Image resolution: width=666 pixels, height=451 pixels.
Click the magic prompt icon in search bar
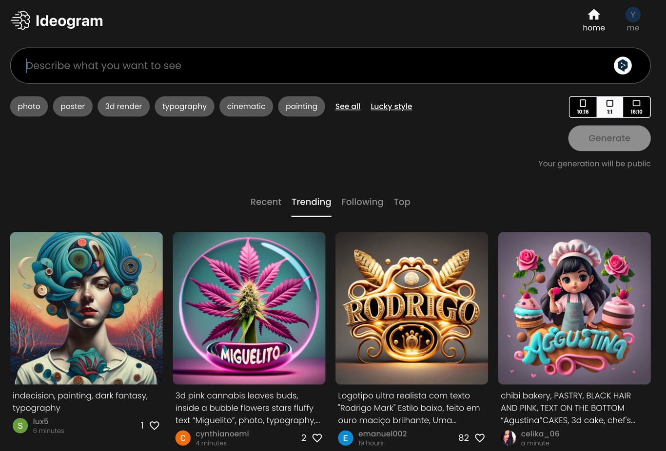pos(623,65)
